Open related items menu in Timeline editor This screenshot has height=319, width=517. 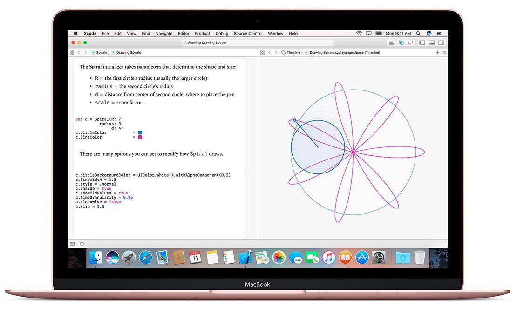(262, 53)
